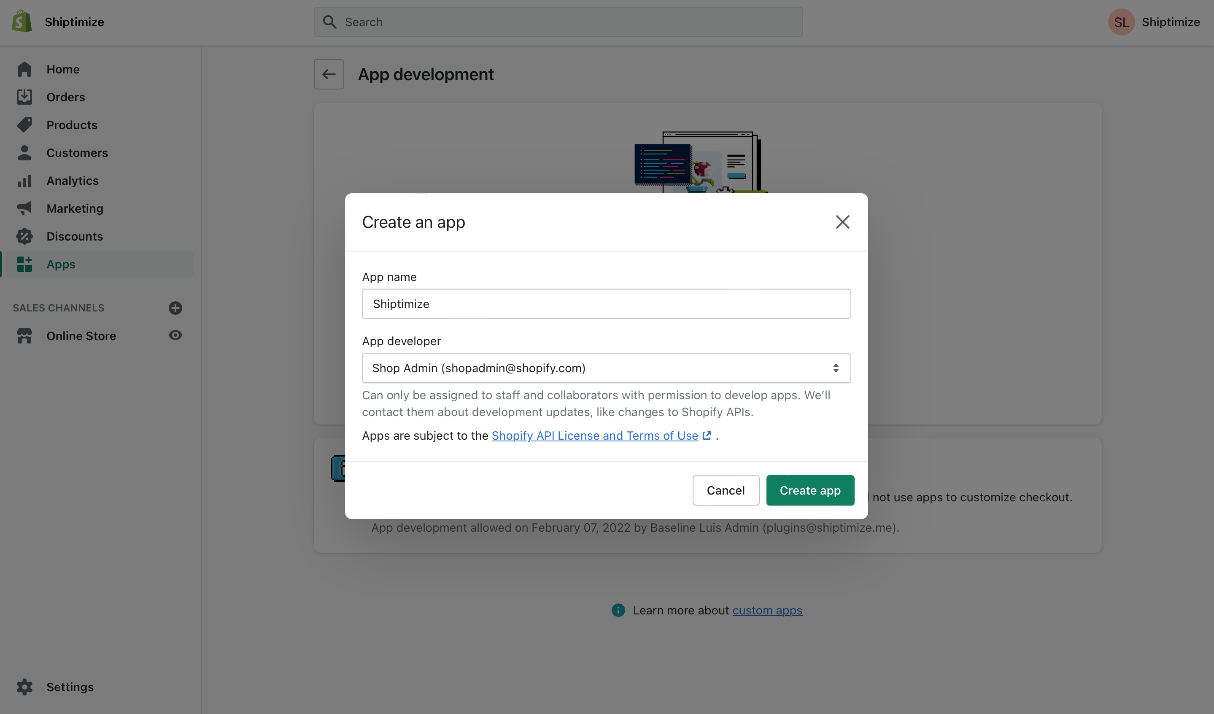The height and width of the screenshot is (714, 1214).
Task: Open the Online Store channel
Action: [82, 336]
